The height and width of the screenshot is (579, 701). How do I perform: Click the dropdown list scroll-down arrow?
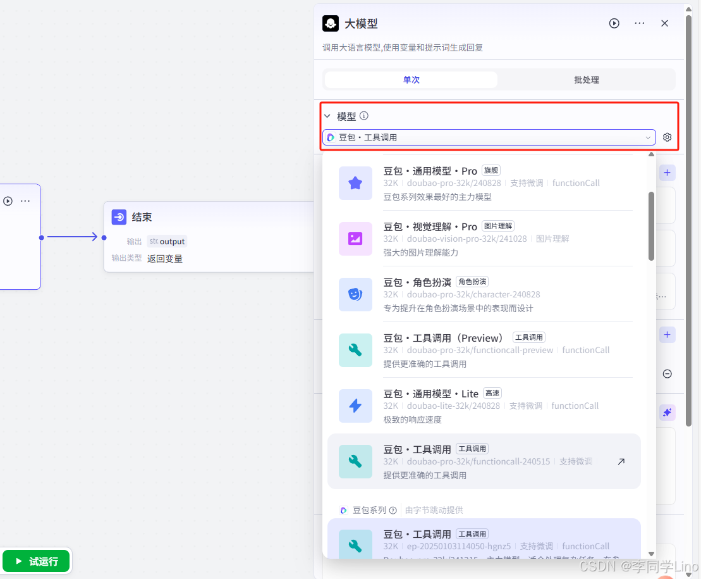(x=651, y=554)
